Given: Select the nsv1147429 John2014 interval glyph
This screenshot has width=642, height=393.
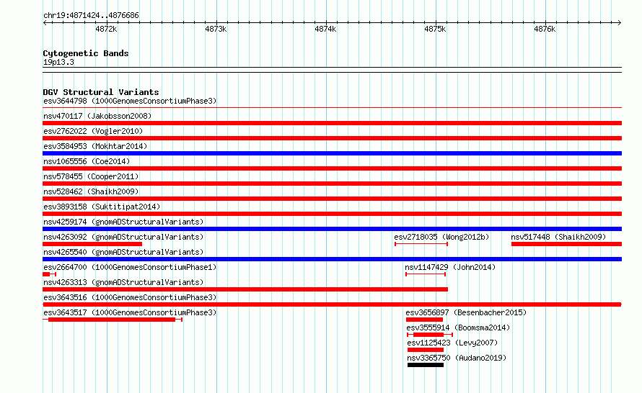Looking at the screenshot, I should tap(426, 274).
